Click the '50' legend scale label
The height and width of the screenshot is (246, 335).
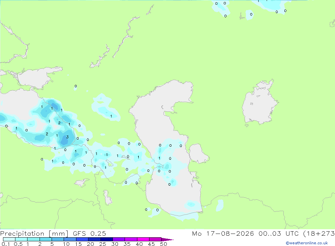pos(163,244)
